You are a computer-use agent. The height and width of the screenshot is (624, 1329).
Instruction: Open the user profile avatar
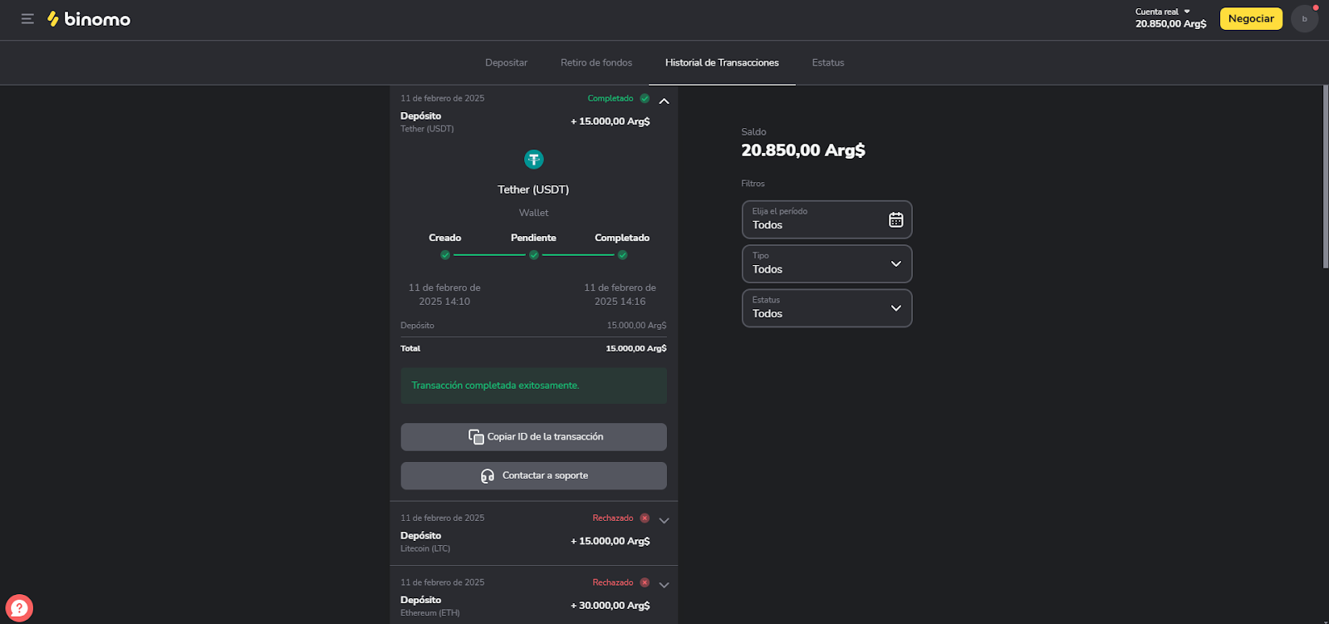(1304, 19)
